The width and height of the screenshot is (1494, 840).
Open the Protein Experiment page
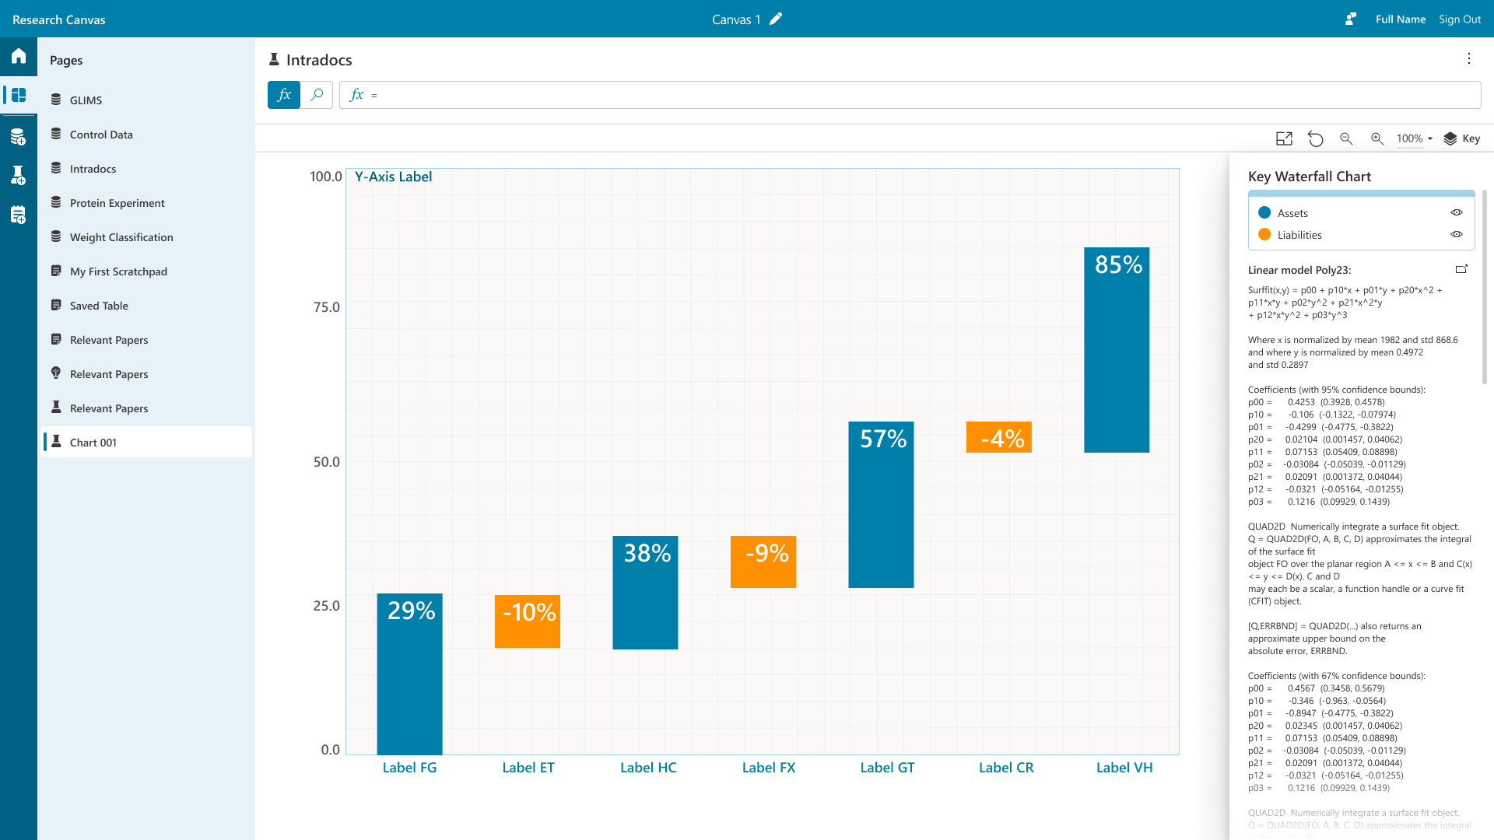click(x=117, y=203)
